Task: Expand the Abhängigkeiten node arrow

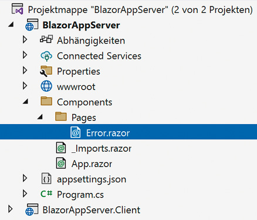Action: [25, 39]
